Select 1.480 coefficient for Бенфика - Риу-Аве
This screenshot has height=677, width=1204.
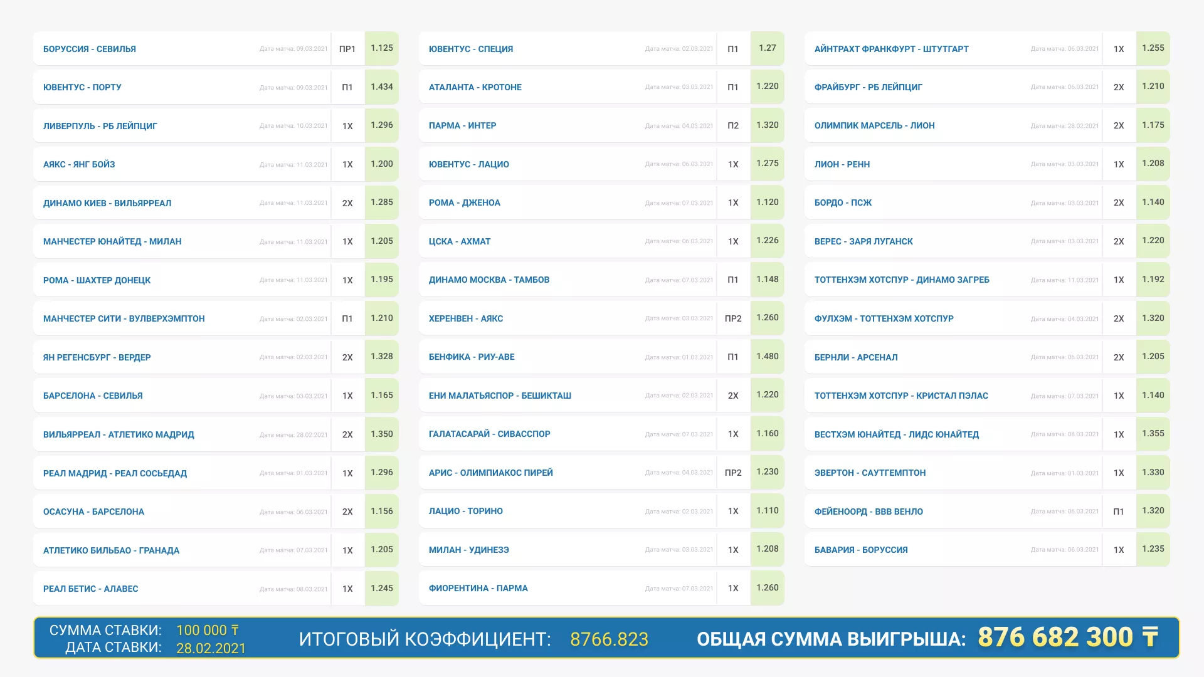[x=767, y=357]
